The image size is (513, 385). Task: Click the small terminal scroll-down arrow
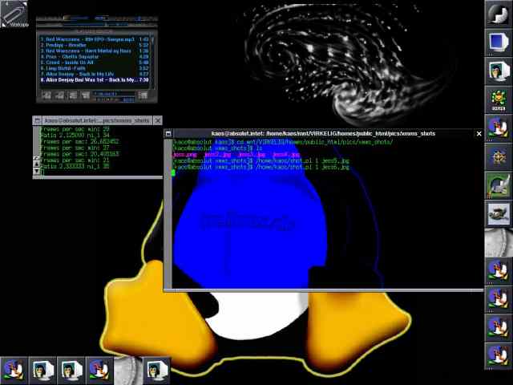click(x=37, y=171)
